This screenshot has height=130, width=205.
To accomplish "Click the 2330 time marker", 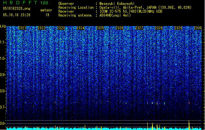I will coord(198,28).
